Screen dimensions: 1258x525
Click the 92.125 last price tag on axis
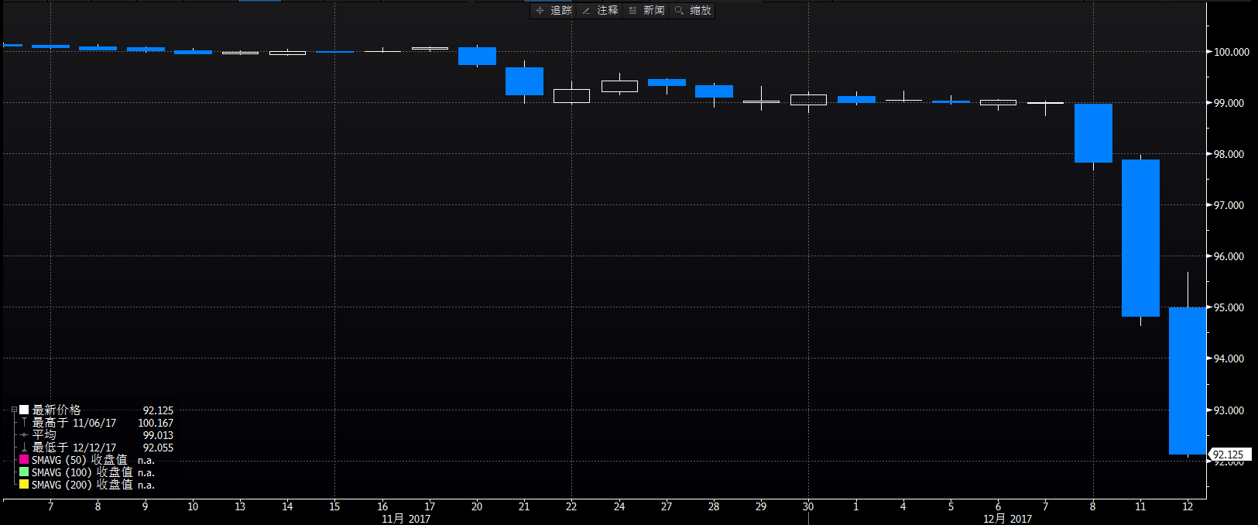click(1229, 455)
